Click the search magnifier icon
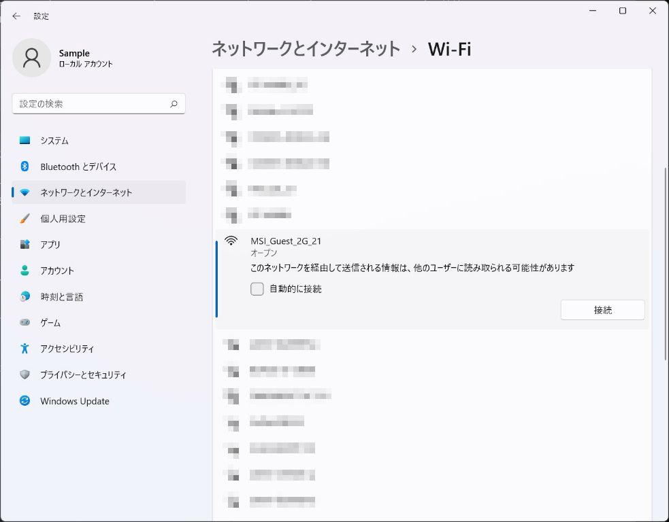This screenshot has width=669, height=522. 174,103
